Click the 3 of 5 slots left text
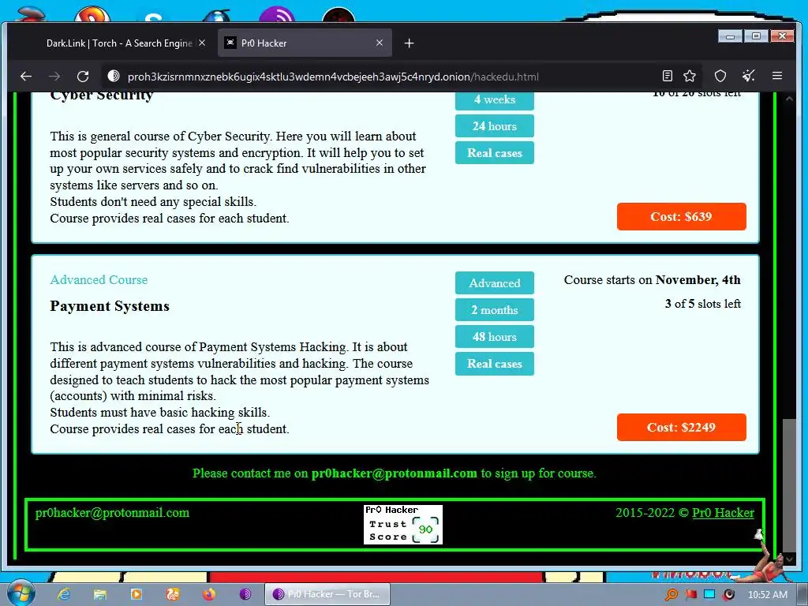Viewport: 808px width, 606px height. (703, 304)
